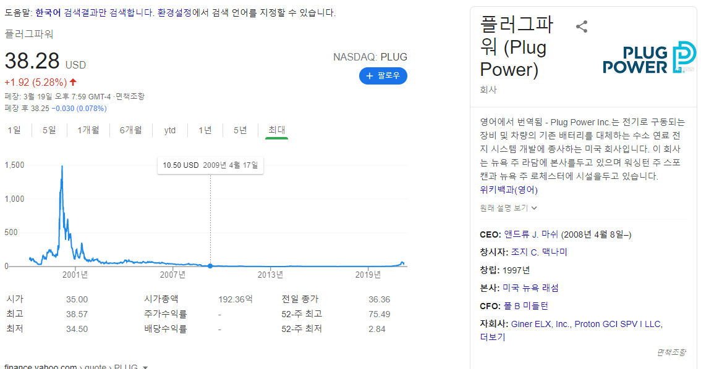The width and height of the screenshot is (701, 369).
Task: Click 더보기 to see more subsidiaries
Action: tap(493, 338)
